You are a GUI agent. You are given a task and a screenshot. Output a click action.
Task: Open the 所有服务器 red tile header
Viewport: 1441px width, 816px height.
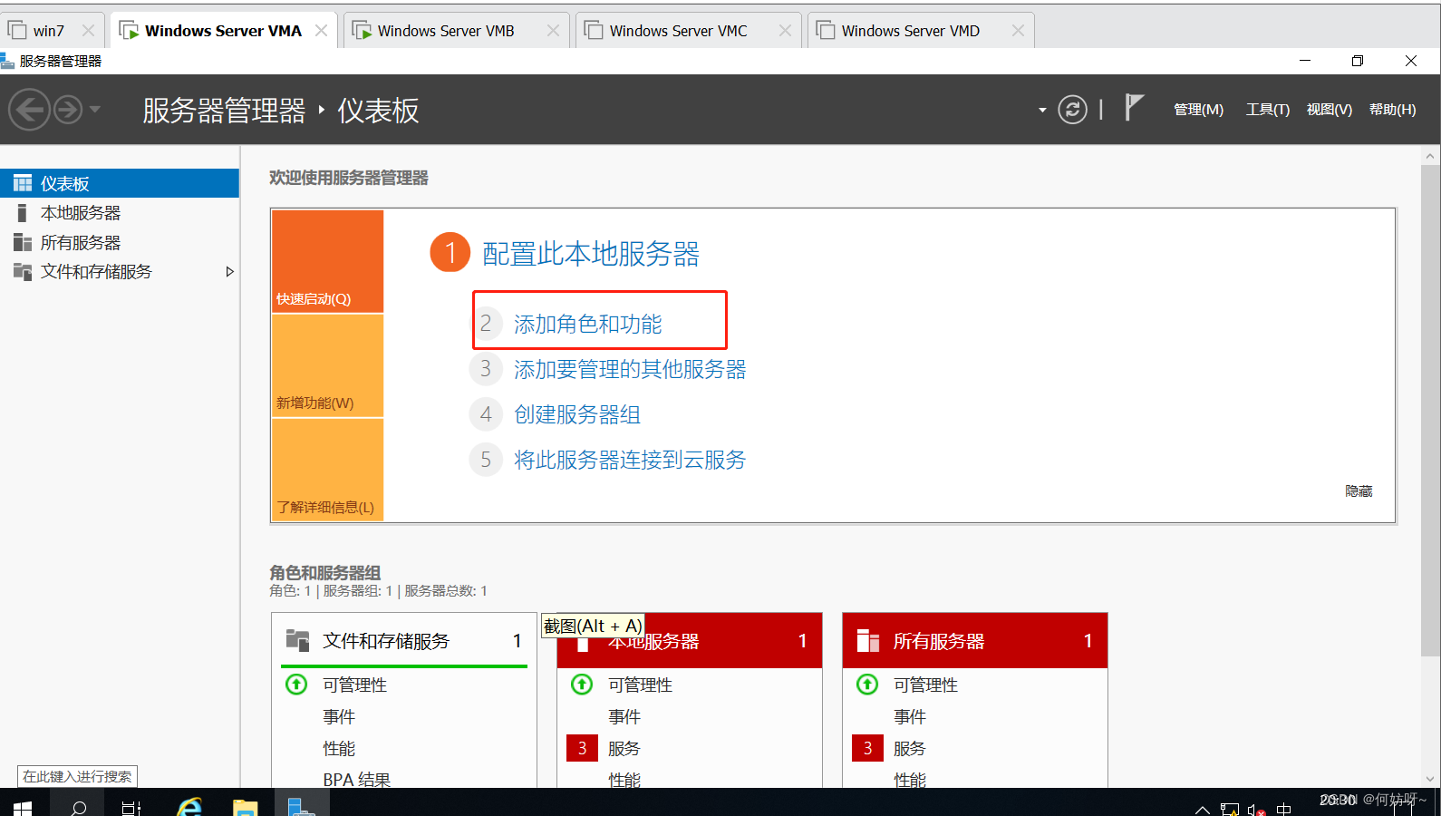975,641
